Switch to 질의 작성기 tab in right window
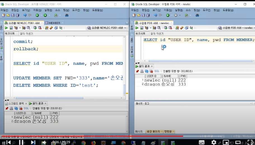 click(x=157, y=34)
